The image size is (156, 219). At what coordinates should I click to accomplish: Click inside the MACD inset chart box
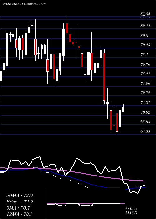pos(86,203)
